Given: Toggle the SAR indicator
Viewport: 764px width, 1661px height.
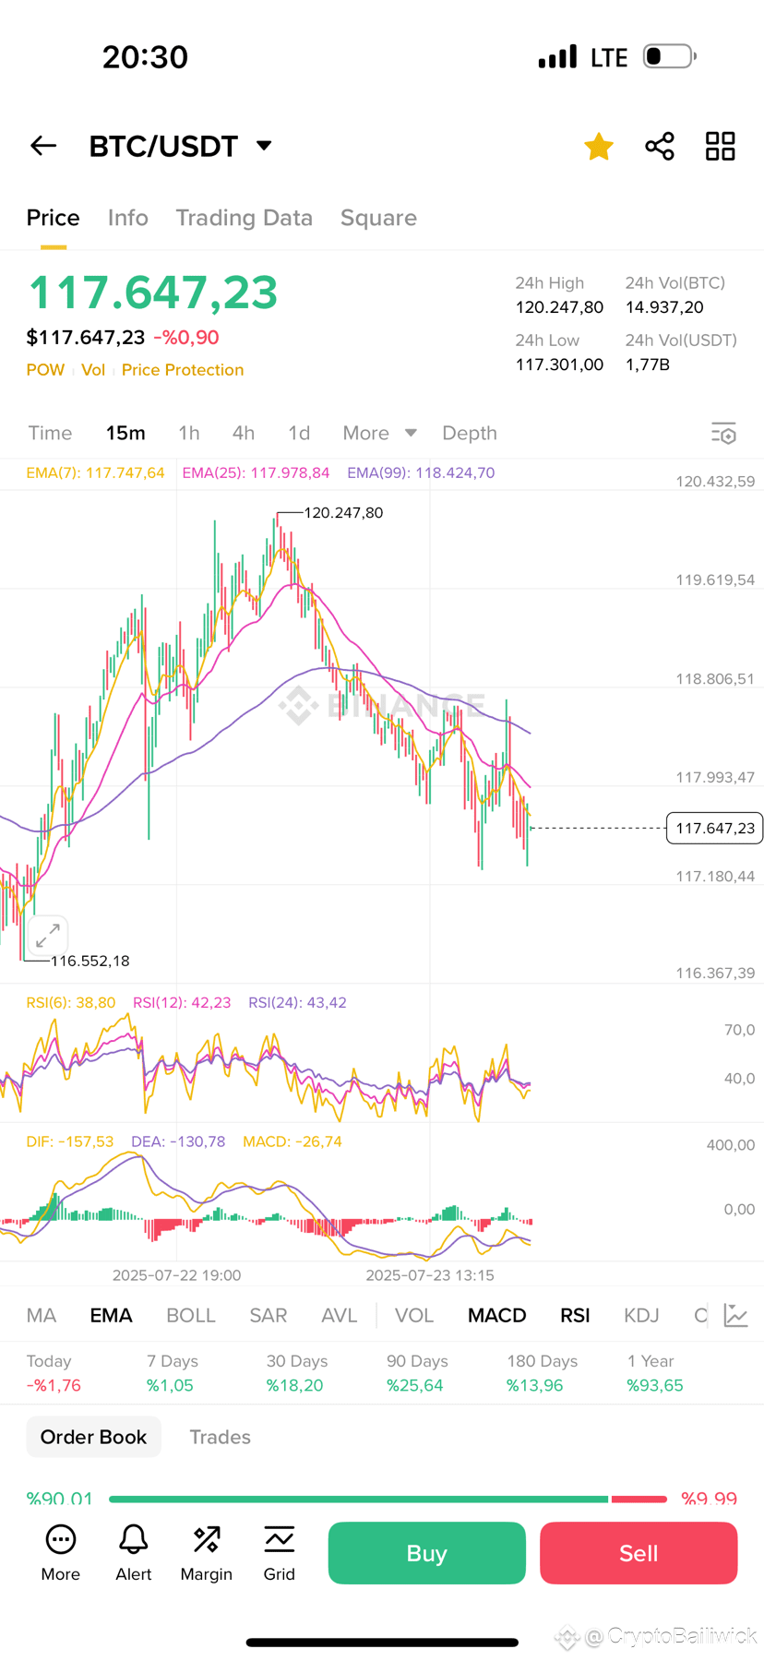Looking at the screenshot, I should click(269, 1315).
